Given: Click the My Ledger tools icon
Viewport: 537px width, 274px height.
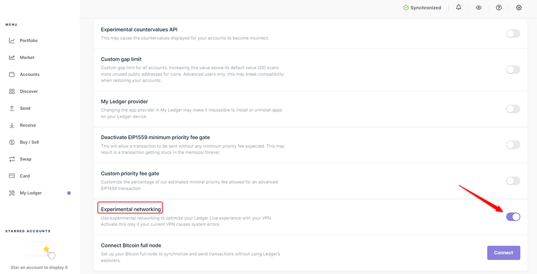Looking at the screenshot, I should click(x=12, y=193).
